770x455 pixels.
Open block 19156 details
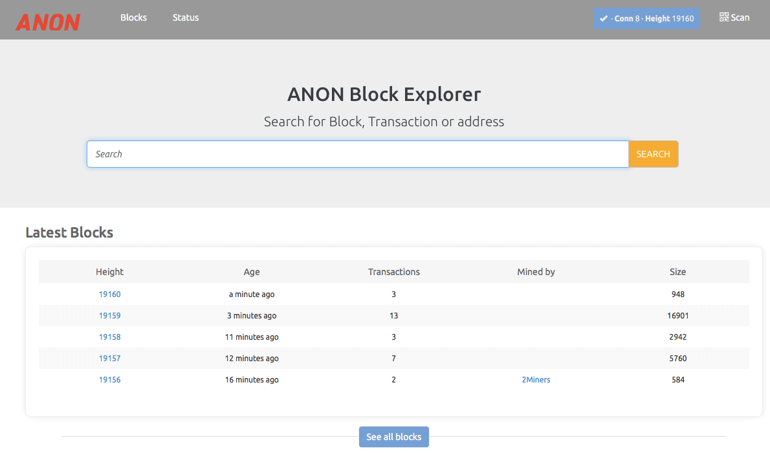pyautogui.click(x=109, y=380)
